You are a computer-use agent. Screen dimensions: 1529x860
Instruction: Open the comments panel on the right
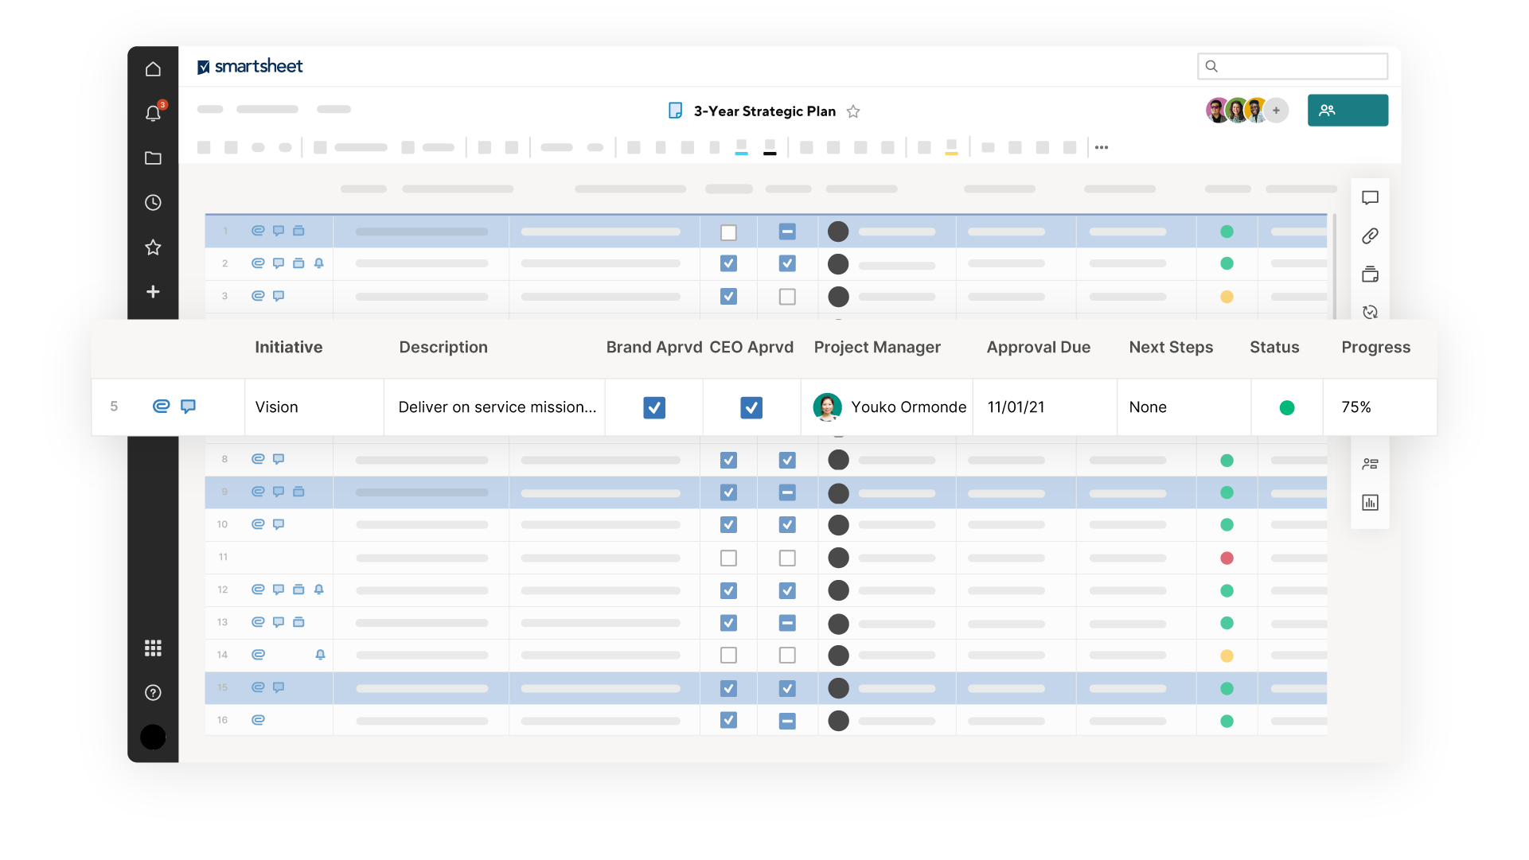[x=1371, y=197]
